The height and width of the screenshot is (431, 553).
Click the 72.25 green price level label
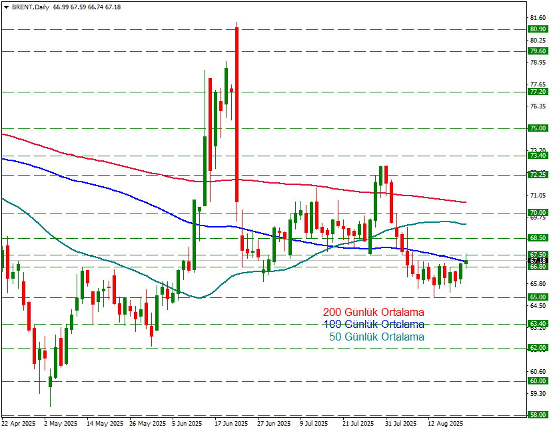point(538,175)
